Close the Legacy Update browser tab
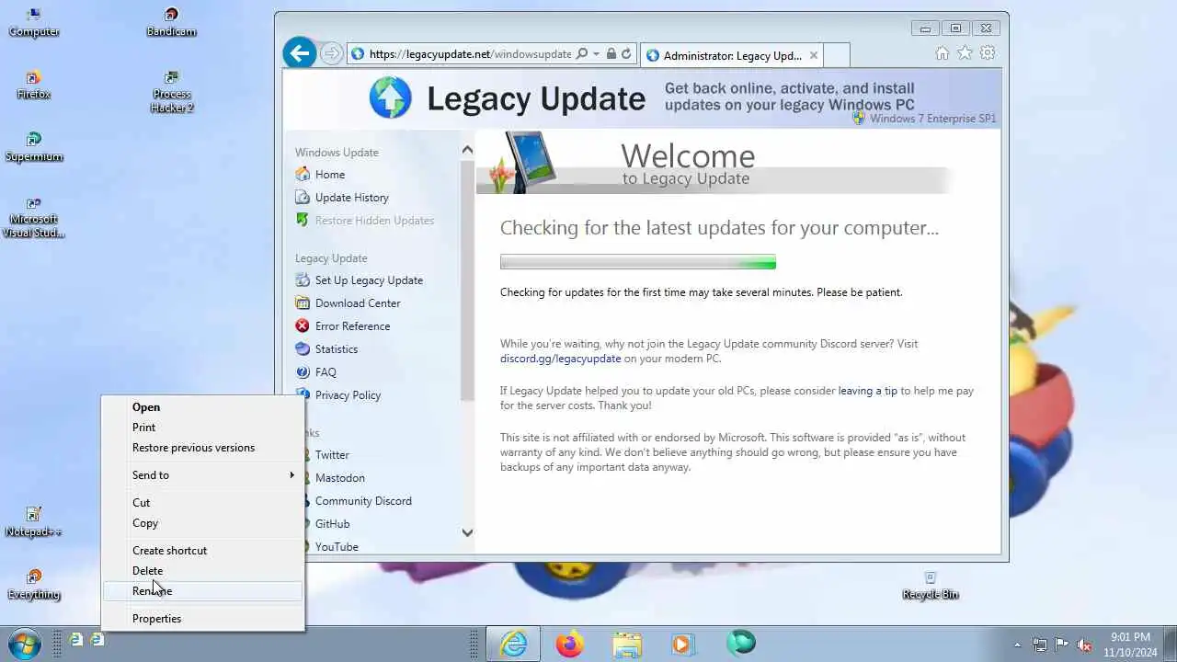Image resolution: width=1177 pixels, height=662 pixels. point(813,55)
